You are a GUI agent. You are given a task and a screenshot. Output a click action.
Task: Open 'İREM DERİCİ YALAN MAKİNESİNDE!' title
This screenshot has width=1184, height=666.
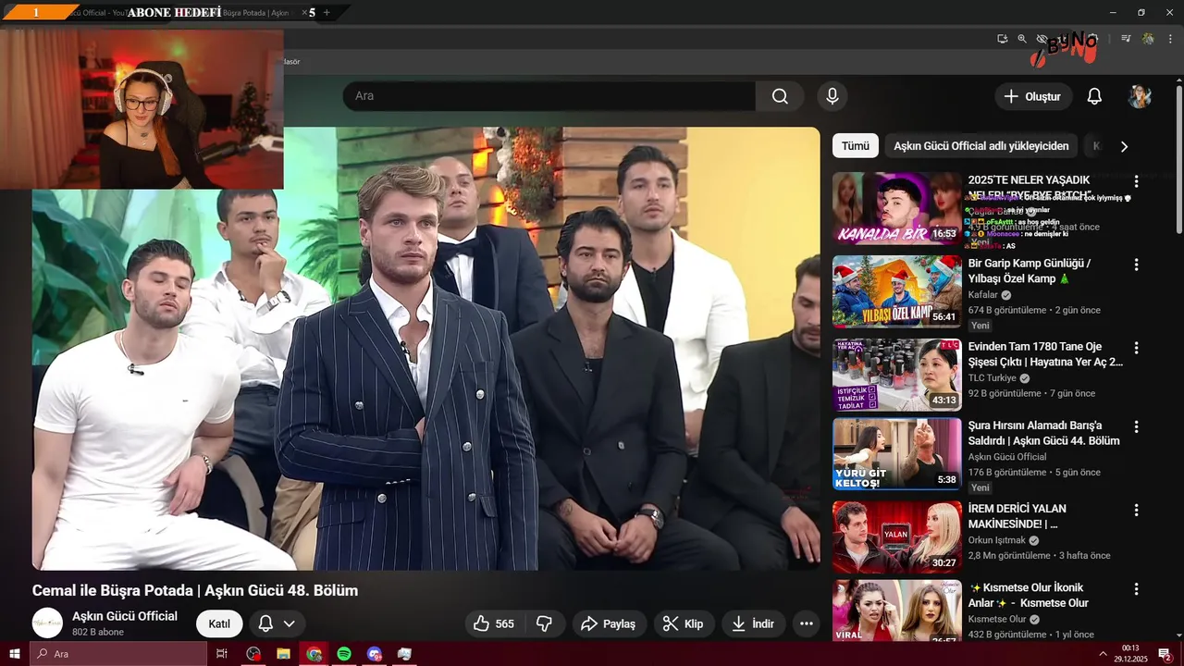tap(1017, 516)
